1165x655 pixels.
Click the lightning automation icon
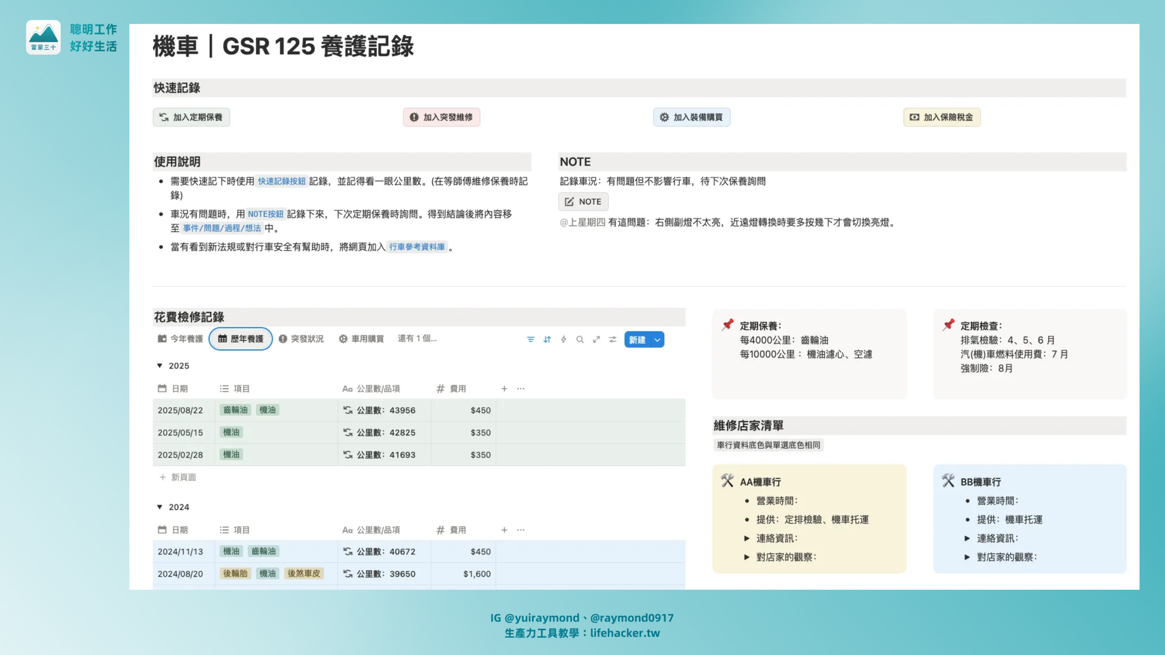pos(563,339)
